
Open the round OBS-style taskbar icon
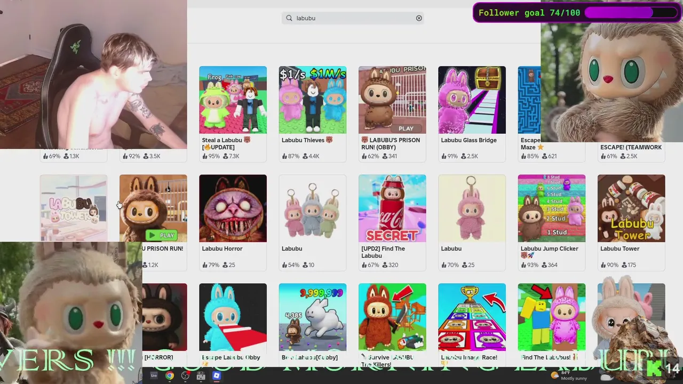pyautogui.click(x=185, y=375)
